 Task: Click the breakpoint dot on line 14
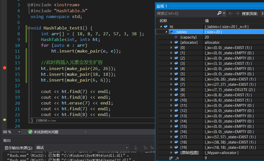click(5, 68)
